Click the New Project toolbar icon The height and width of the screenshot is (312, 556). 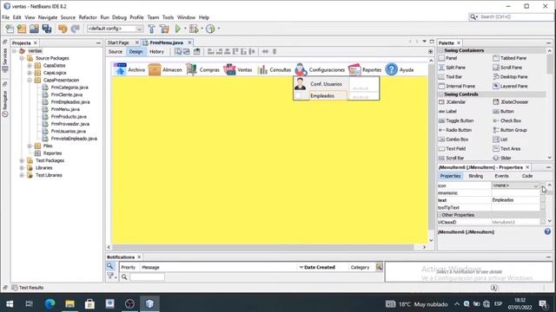22,29
